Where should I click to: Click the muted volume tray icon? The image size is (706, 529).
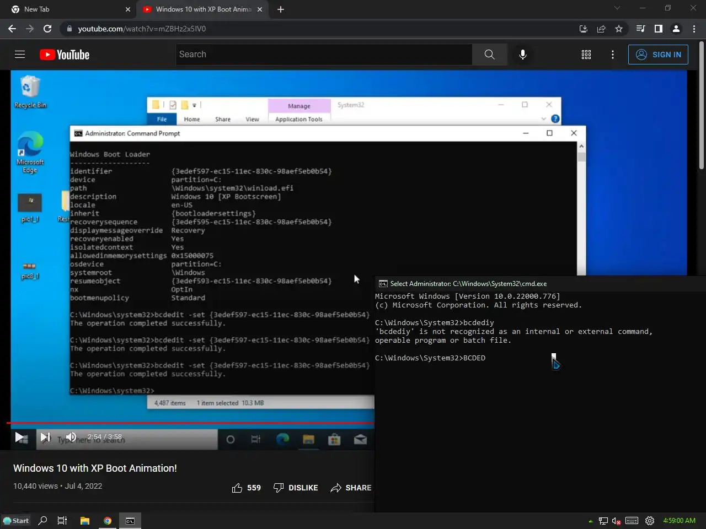617,521
